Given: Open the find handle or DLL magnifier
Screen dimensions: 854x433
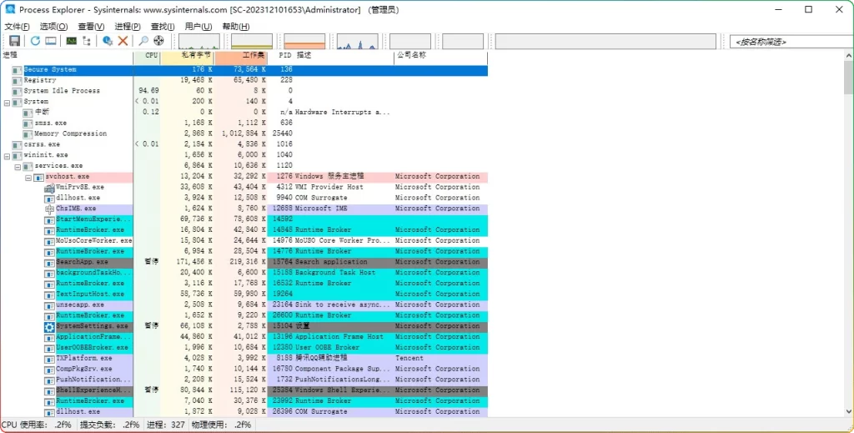Looking at the screenshot, I should point(143,41).
